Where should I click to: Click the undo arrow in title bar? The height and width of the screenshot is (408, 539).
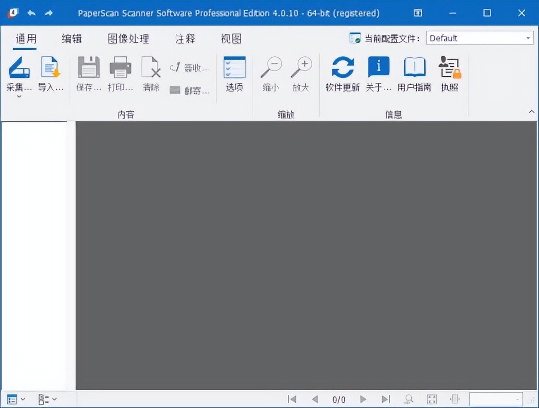click(32, 13)
